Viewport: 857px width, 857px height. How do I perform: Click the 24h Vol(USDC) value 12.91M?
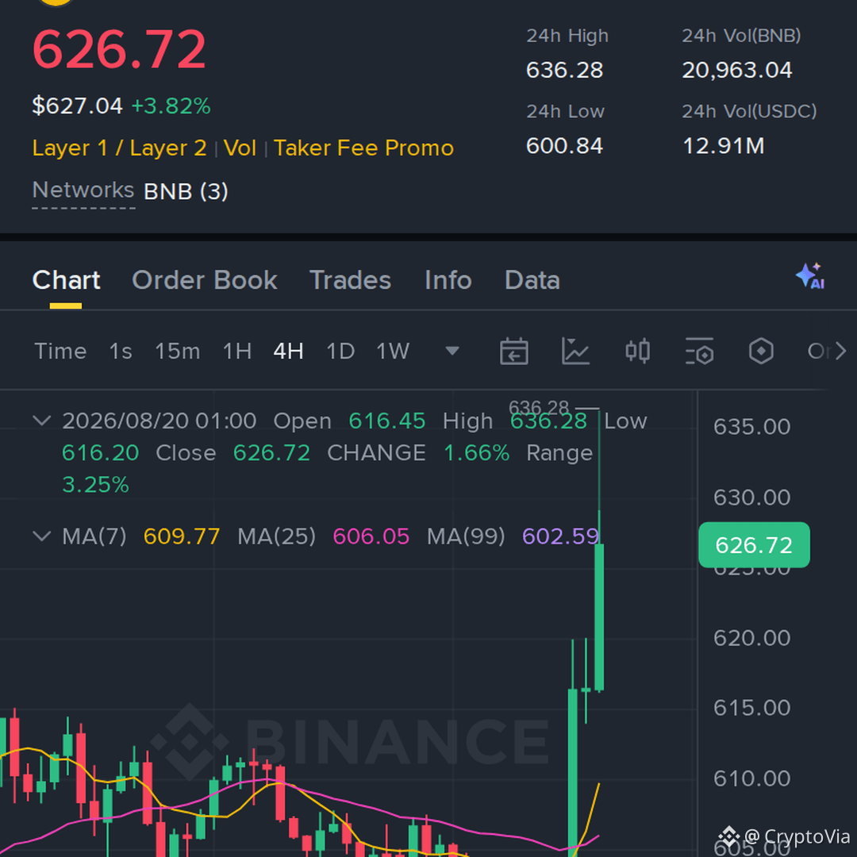(723, 146)
